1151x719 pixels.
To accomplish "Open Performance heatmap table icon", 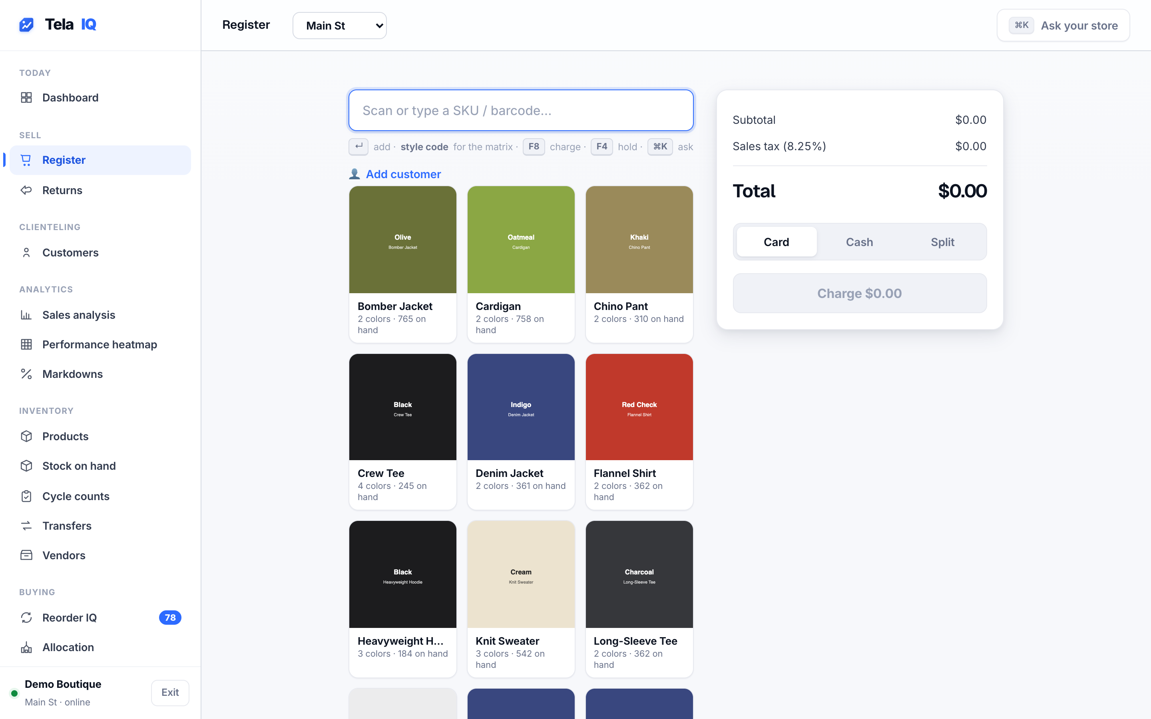I will click(26, 344).
